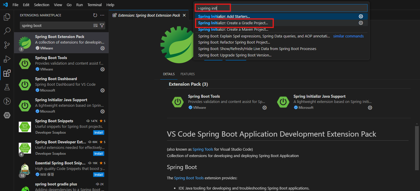Open Extensions view more actions menu
420x191 pixels.
pyautogui.click(x=102, y=15)
